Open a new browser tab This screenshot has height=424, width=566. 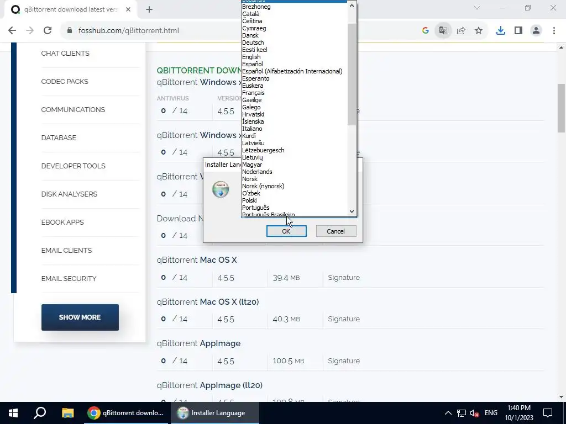(x=149, y=10)
